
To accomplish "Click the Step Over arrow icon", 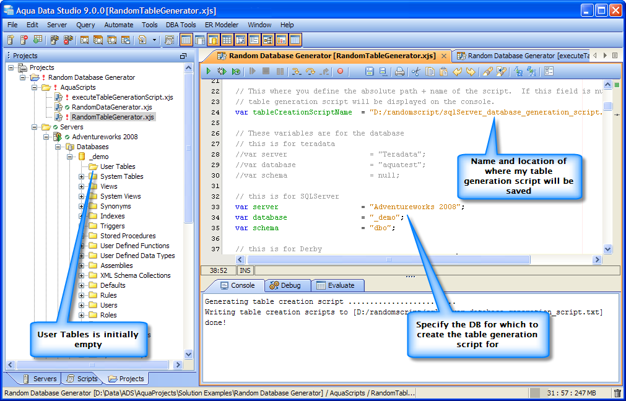I will 310,71.
